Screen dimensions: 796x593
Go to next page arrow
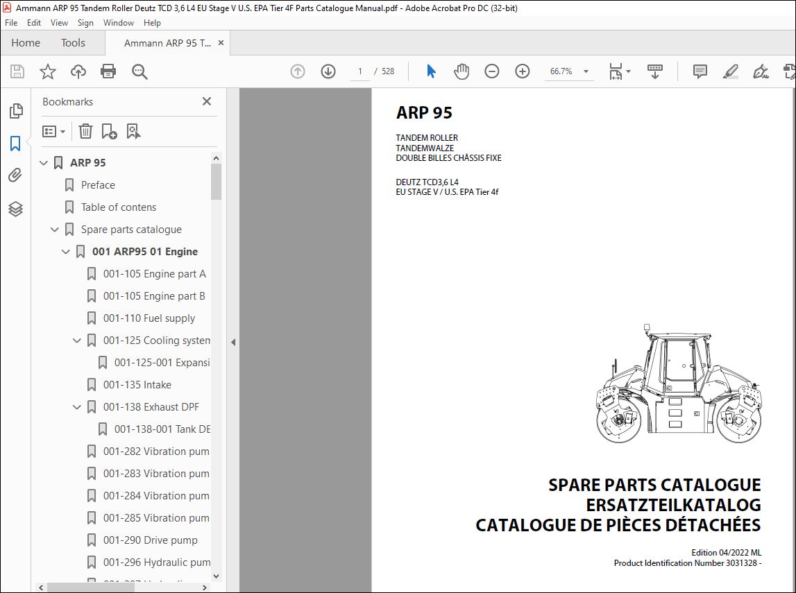point(328,71)
